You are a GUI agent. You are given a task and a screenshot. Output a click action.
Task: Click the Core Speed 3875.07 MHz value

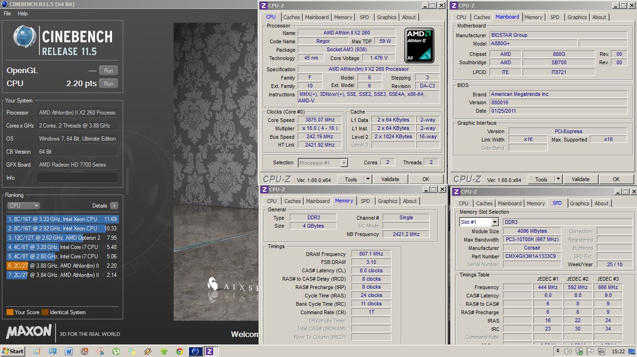tap(321, 120)
